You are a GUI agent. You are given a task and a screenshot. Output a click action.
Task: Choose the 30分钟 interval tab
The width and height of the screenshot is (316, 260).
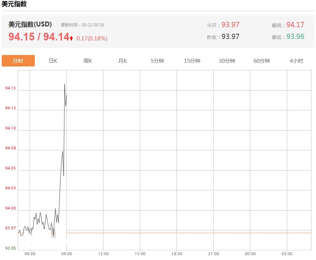tap(227, 61)
